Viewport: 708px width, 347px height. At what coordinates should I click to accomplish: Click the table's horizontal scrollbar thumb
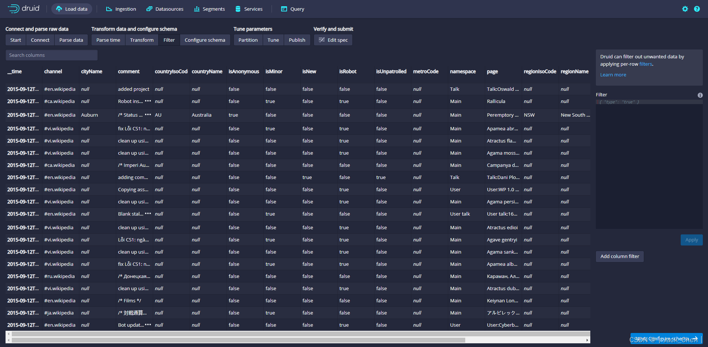tap(239, 340)
